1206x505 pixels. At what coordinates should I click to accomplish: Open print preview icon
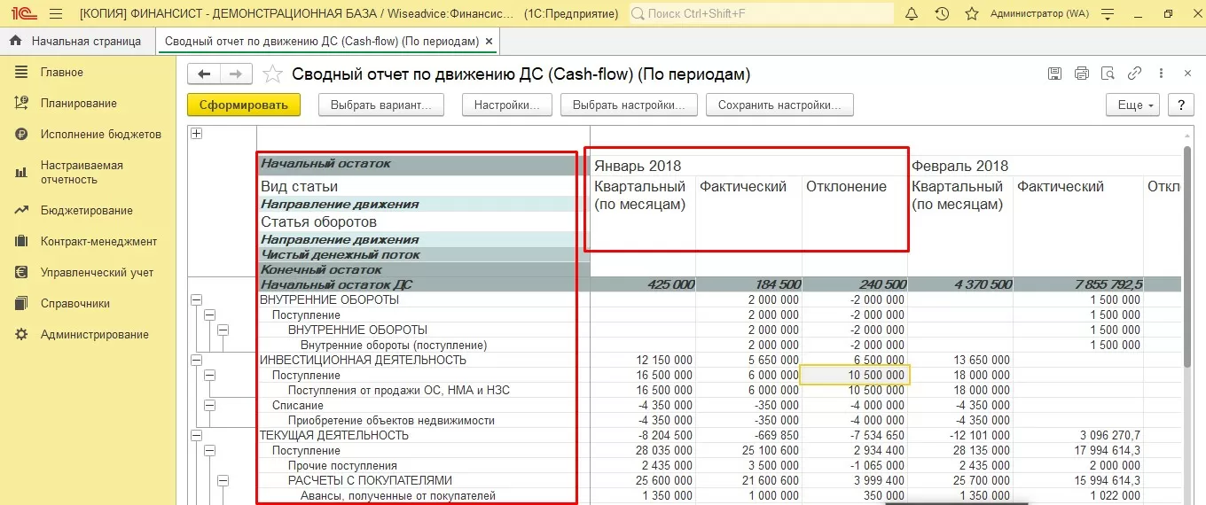(x=1108, y=74)
